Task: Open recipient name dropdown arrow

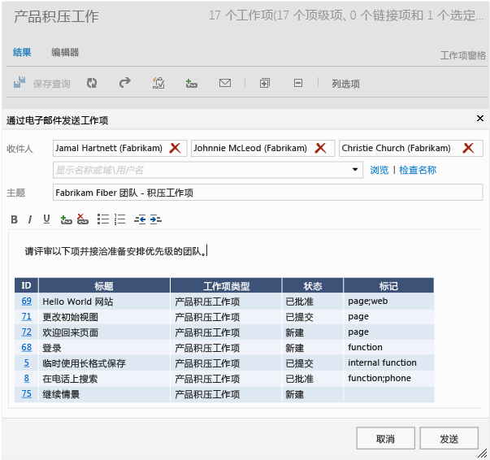Action: coord(355,170)
